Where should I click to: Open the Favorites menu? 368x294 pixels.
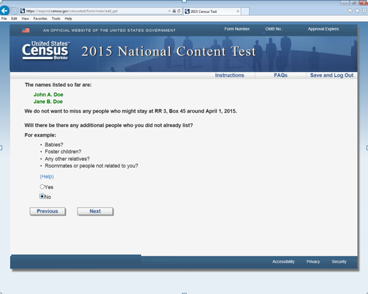(40, 18)
